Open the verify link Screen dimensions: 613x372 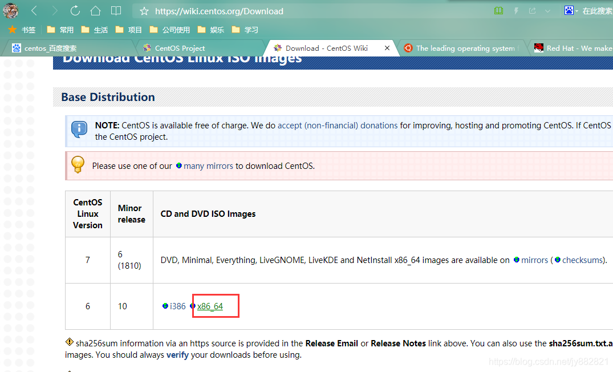[x=177, y=355]
